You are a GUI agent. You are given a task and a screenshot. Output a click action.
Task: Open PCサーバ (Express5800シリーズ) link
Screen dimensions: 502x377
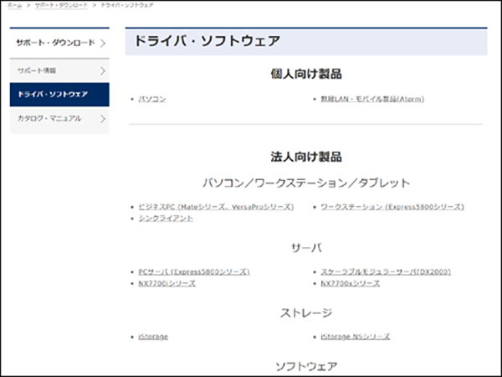(194, 272)
